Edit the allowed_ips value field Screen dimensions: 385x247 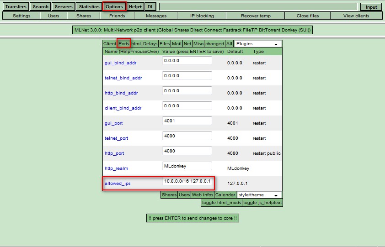point(187,181)
